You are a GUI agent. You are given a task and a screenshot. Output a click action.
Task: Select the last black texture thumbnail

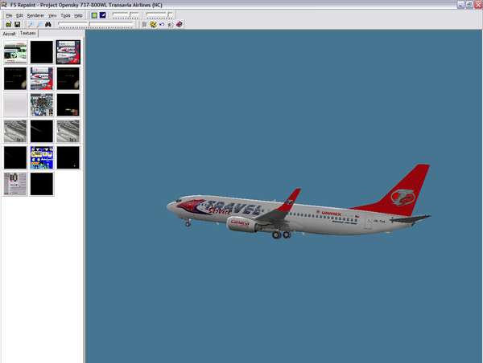pyautogui.click(x=42, y=184)
